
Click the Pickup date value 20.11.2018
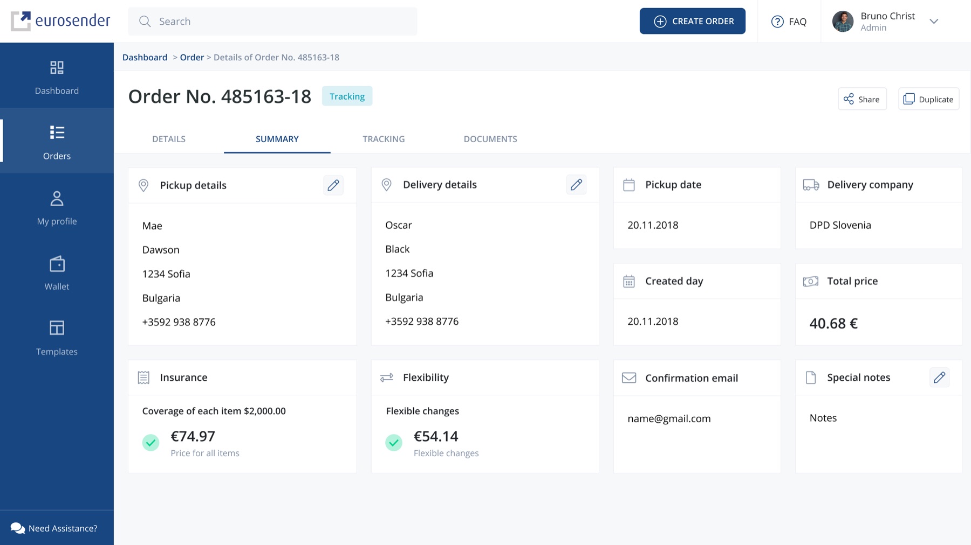coord(653,225)
